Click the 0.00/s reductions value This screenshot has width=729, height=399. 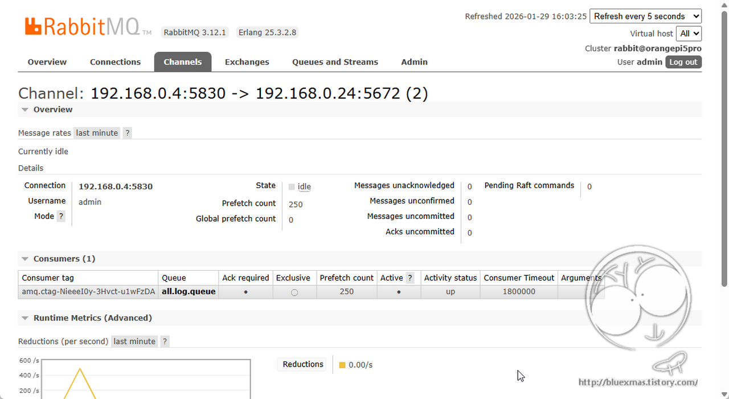coord(361,365)
